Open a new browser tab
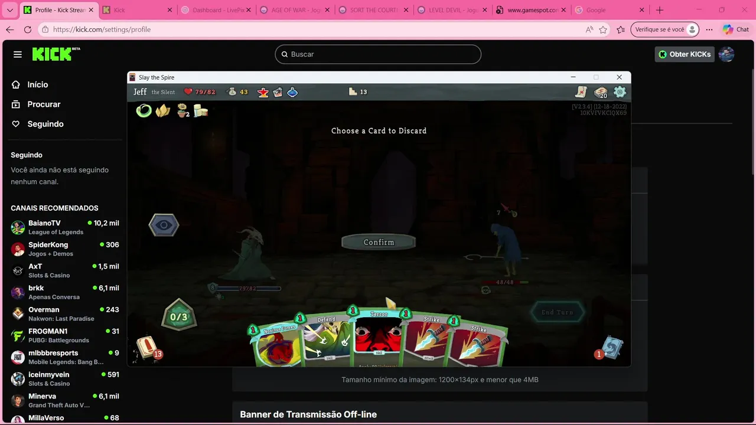Viewport: 756px width, 425px height. (x=660, y=10)
